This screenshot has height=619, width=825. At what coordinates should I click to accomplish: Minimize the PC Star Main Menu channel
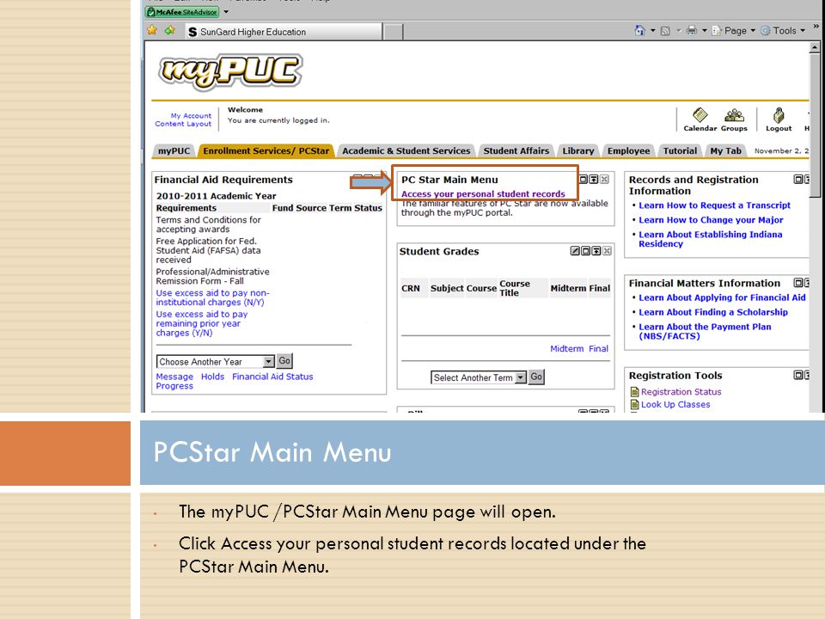click(594, 180)
